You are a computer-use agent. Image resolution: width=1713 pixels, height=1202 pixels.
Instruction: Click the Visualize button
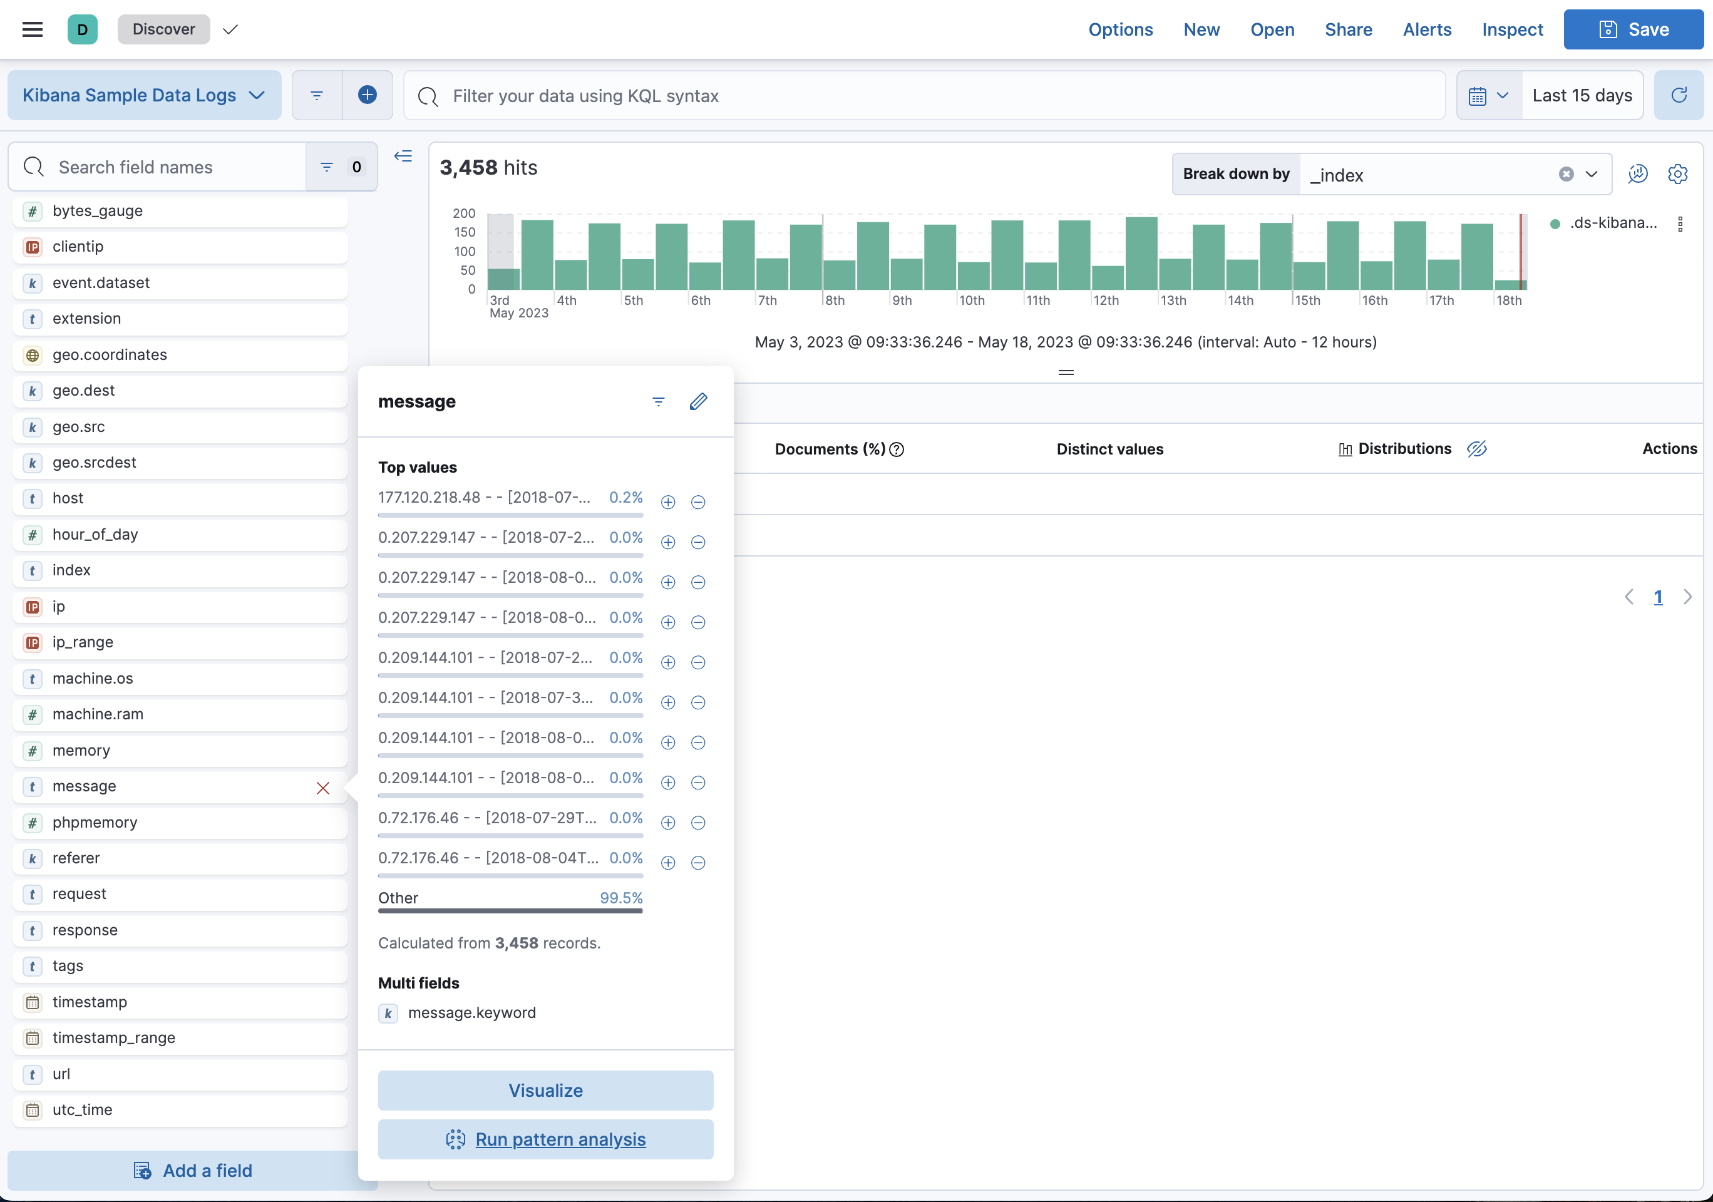click(545, 1090)
